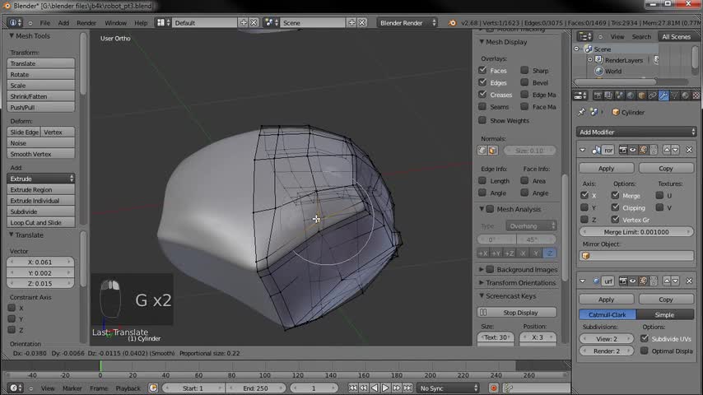Click the Loop Cut and Slide button

tap(41, 222)
